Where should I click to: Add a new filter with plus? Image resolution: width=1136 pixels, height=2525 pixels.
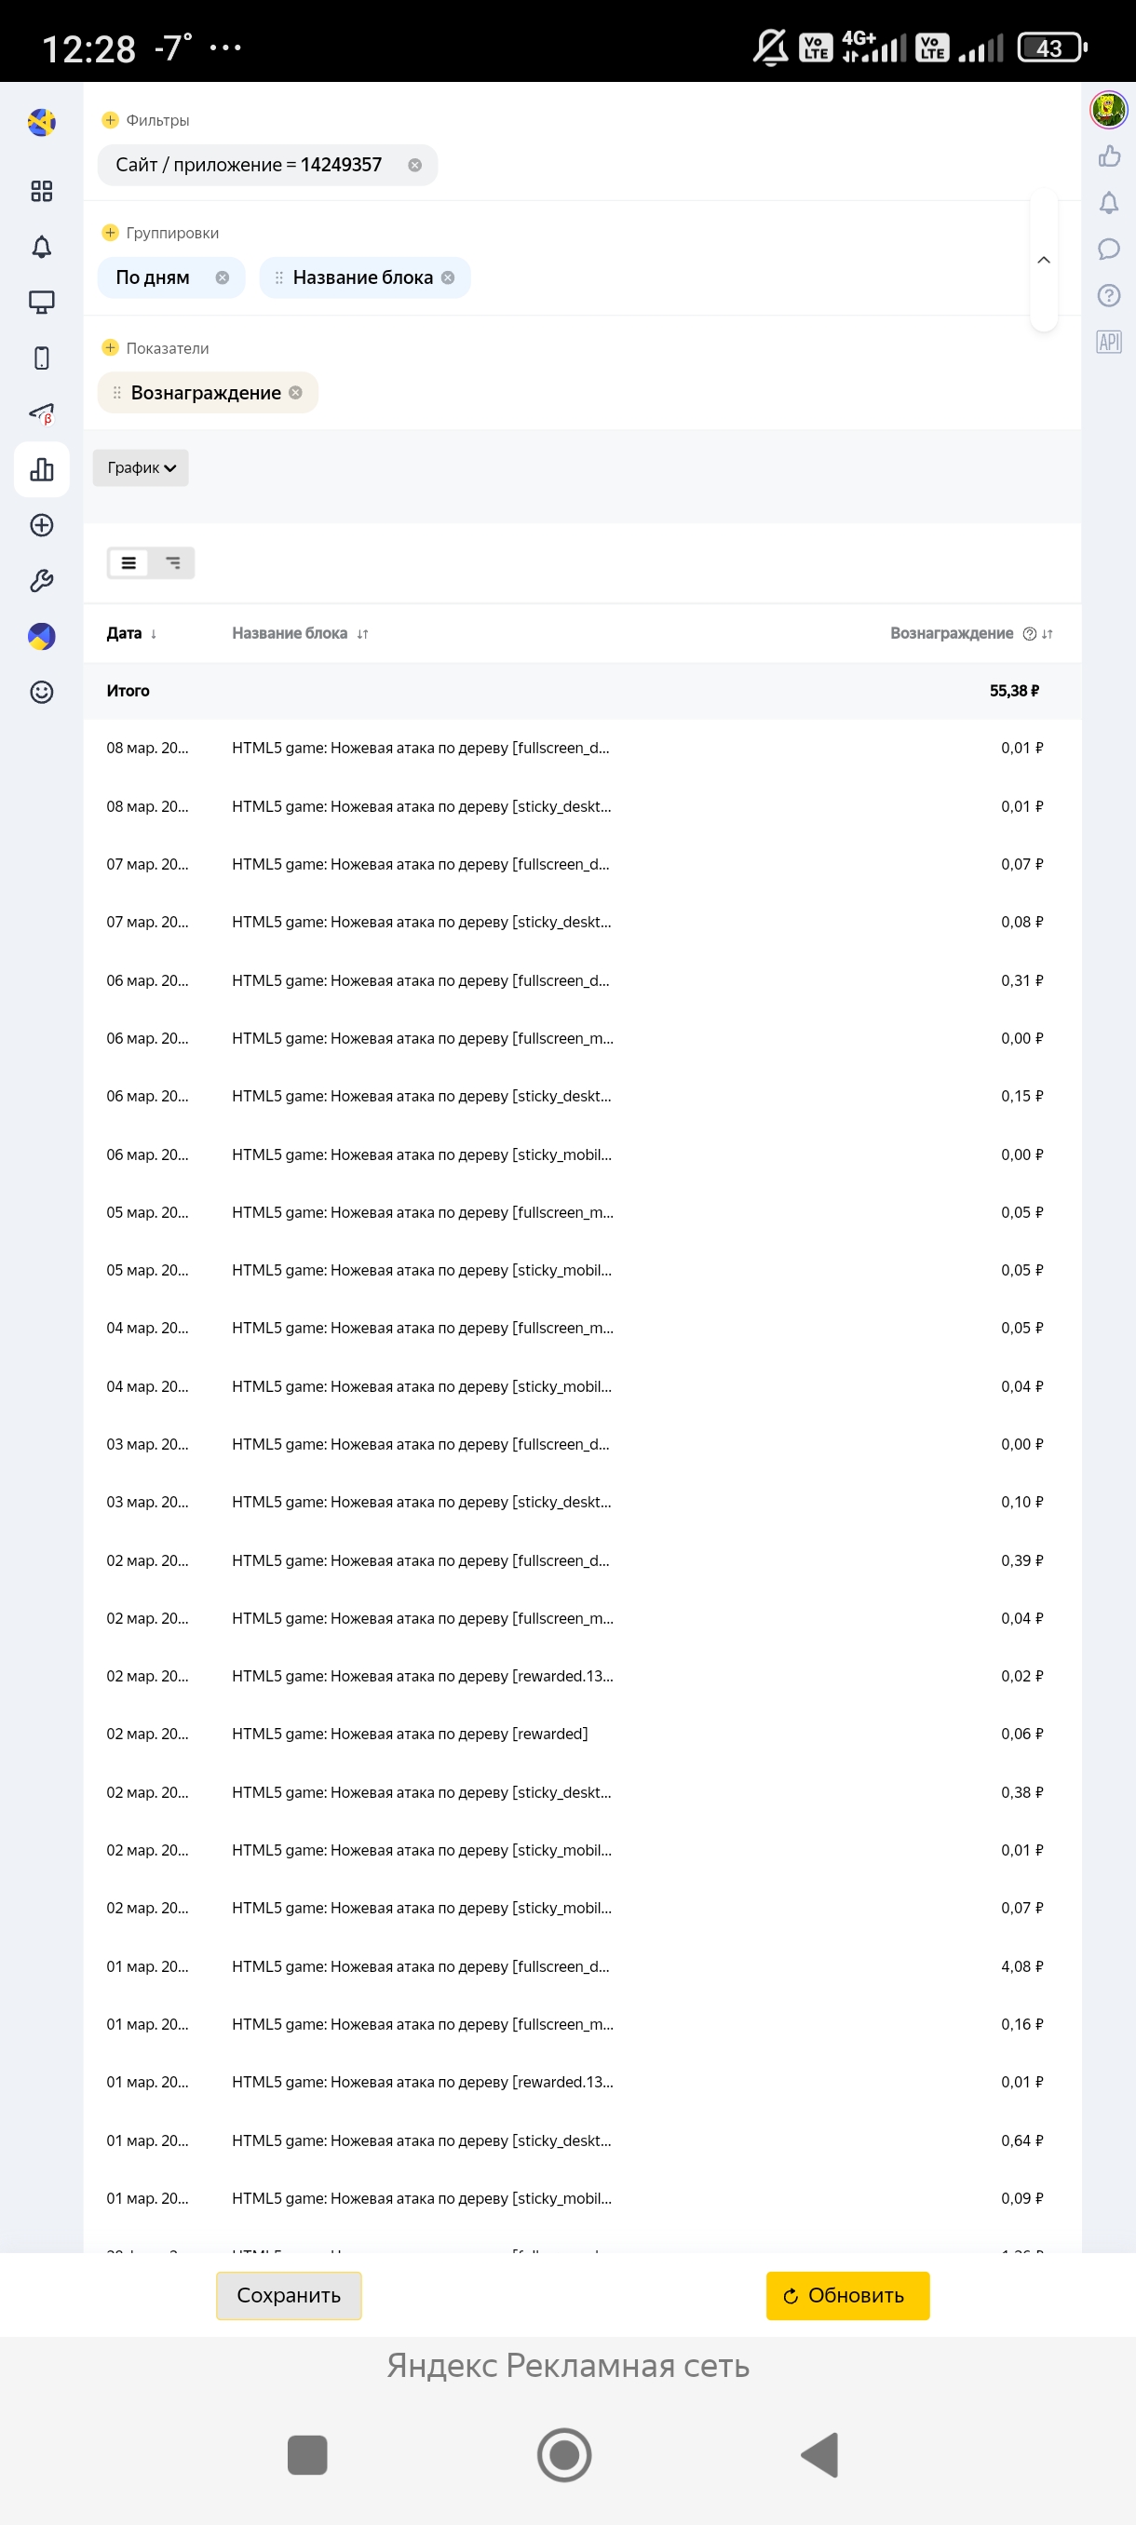110,119
